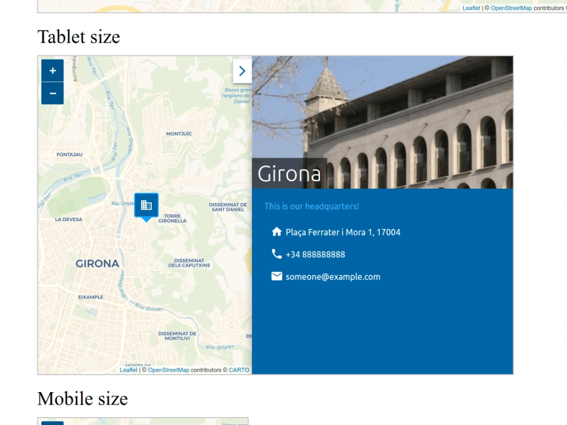Select address Plaça Ferrater i Mora 1, 17004

coord(343,232)
